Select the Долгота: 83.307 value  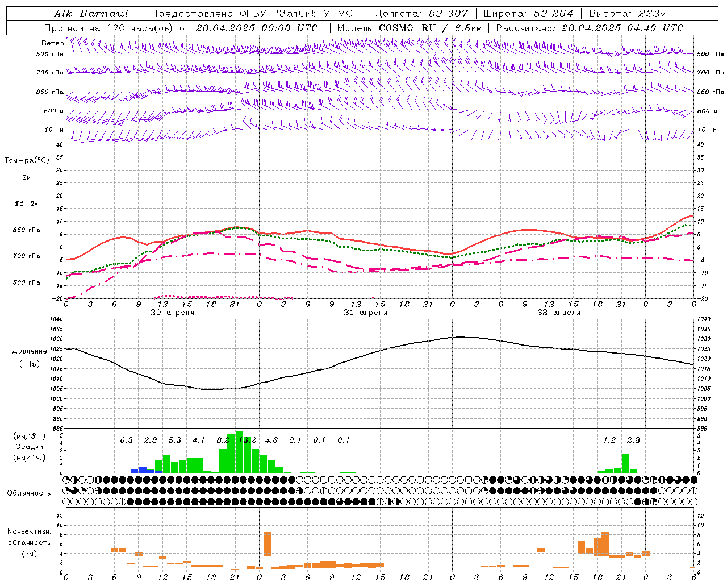point(421,13)
